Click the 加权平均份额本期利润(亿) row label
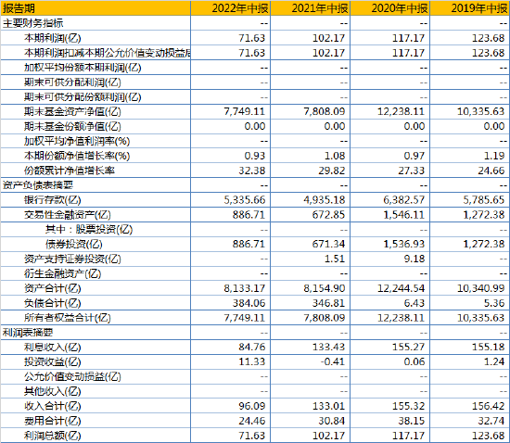510x443 pixels. [x=83, y=68]
